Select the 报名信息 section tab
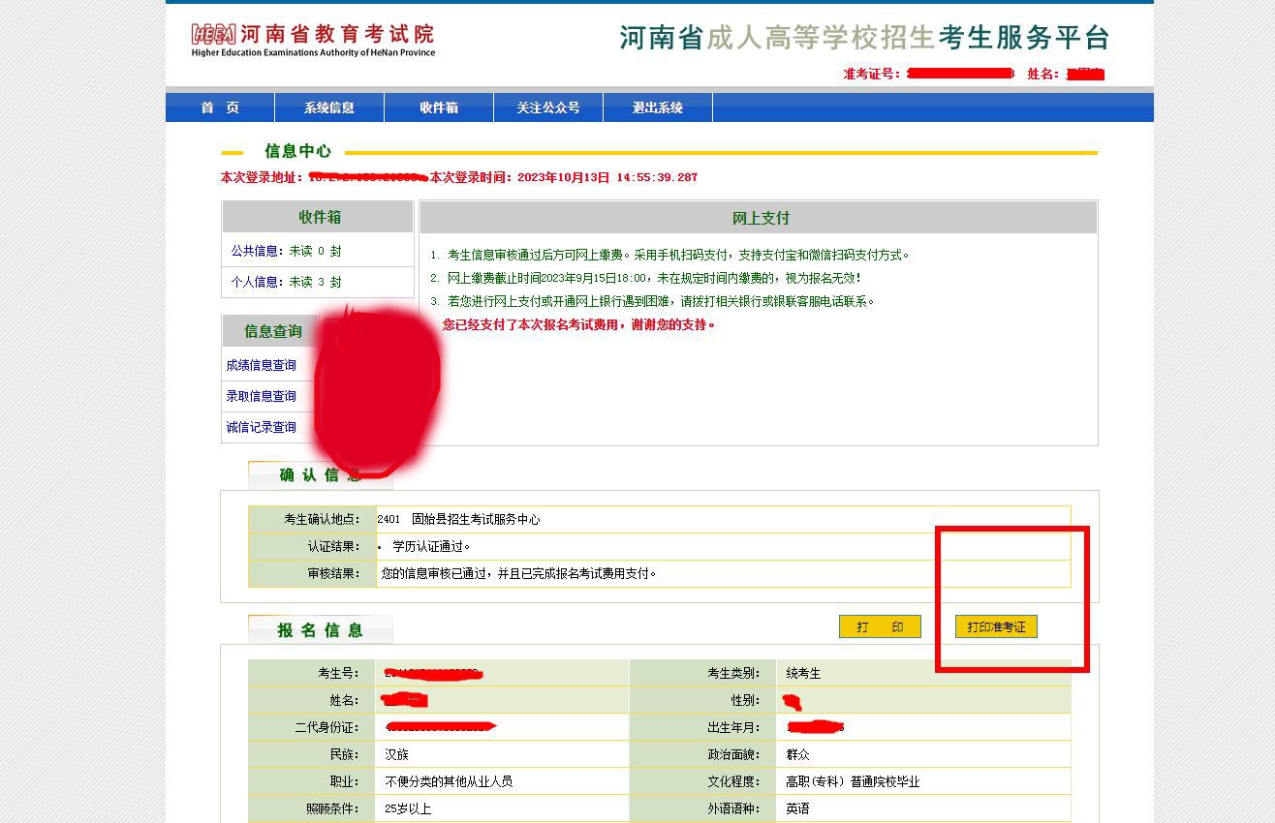 pos(320,630)
